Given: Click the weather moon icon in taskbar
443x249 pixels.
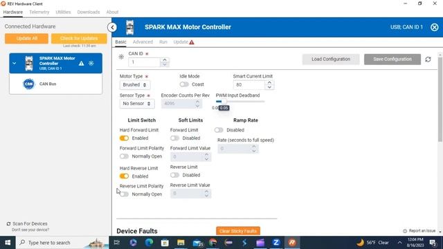Looking at the screenshot, I should [x=360, y=243].
